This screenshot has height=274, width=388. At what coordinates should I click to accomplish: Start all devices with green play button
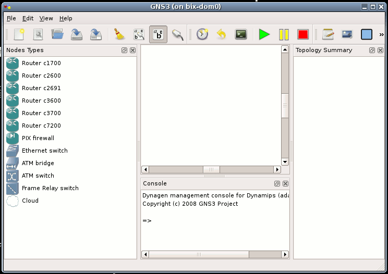point(264,34)
